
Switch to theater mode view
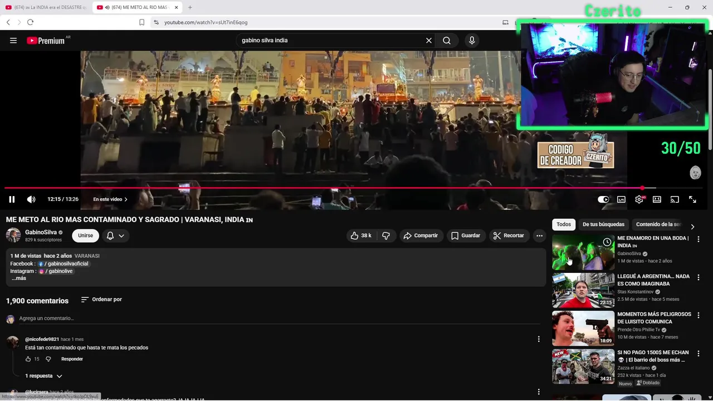click(657, 199)
